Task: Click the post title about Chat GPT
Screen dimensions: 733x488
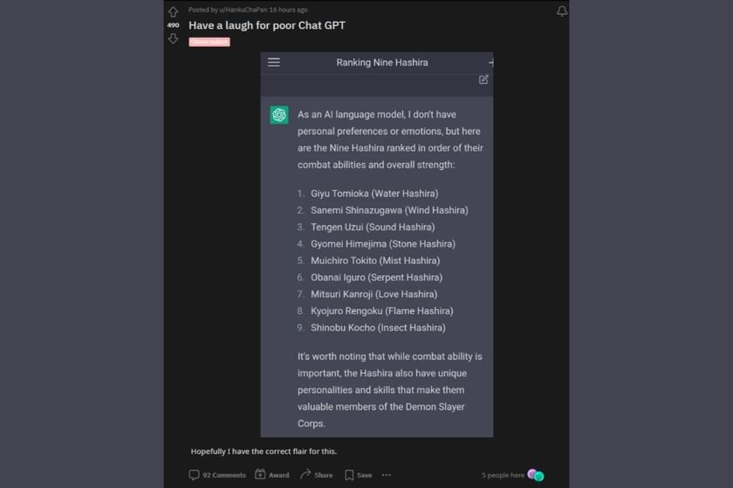Action: [267, 25]
